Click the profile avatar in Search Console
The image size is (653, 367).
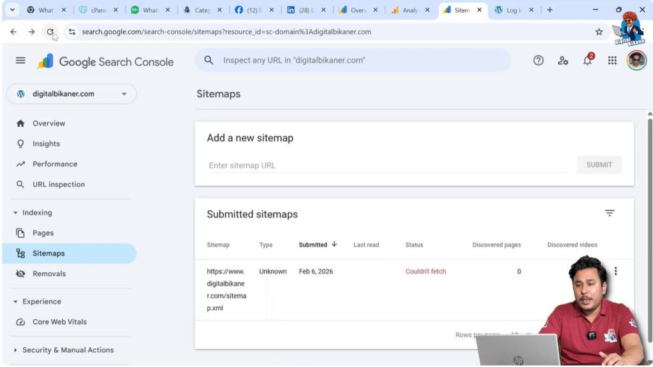click(636, 60)
